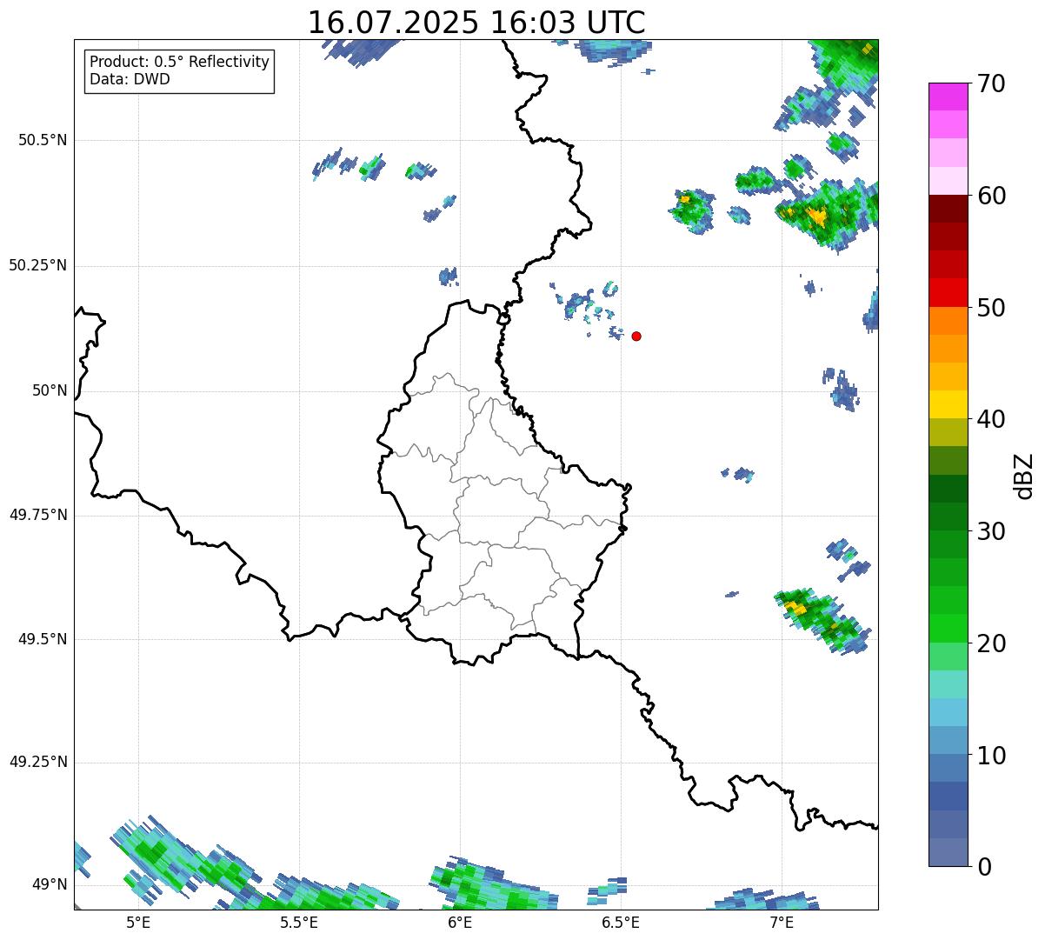This screenshot has height=940, width=1045.
Task: Click the colorbar tick label 0
Action: (983, 867)
